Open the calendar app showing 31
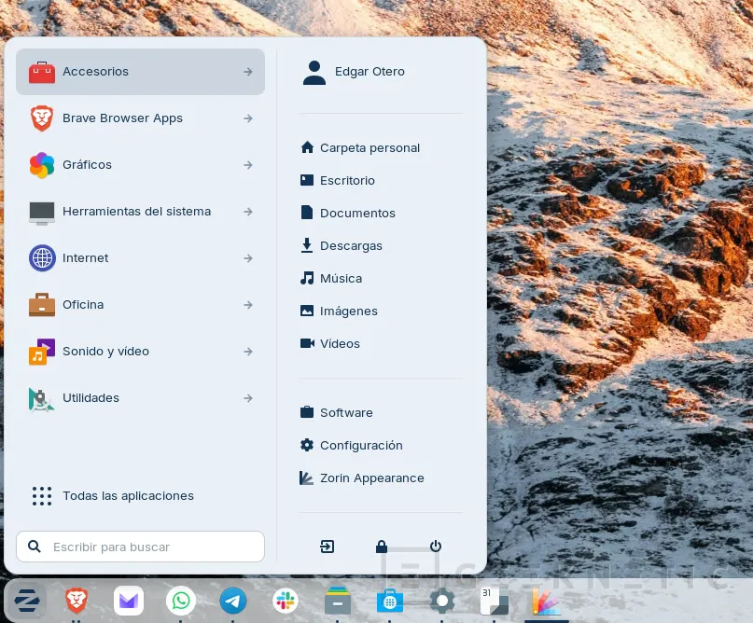The height and width of the screenshot is (623, 753). point(495,601)
